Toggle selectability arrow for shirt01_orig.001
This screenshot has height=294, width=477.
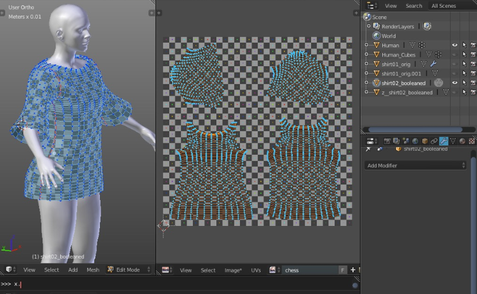coord(464,73)
